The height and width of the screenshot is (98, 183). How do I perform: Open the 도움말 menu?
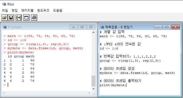(x=58, y=10)
